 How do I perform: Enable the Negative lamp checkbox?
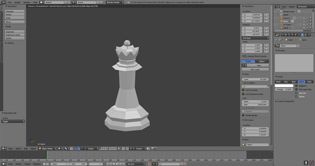(296, 86)
